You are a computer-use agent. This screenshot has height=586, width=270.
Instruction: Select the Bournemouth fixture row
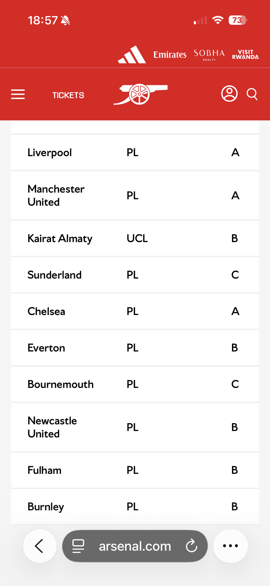135,384
